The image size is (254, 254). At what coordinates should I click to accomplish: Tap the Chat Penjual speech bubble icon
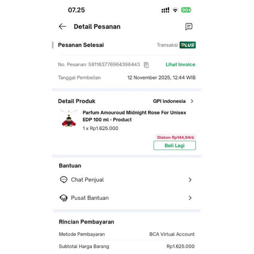click(64, 180)
